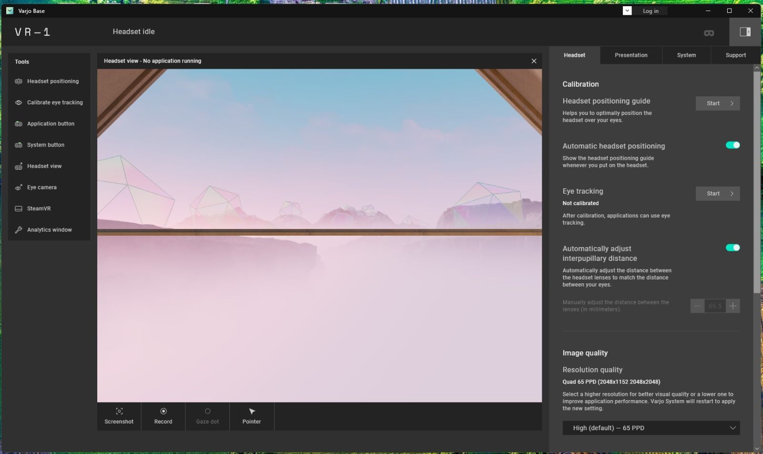763x454 pixels.
Task: Toggle the Gaze dot option
Action: tap(207, 416)
